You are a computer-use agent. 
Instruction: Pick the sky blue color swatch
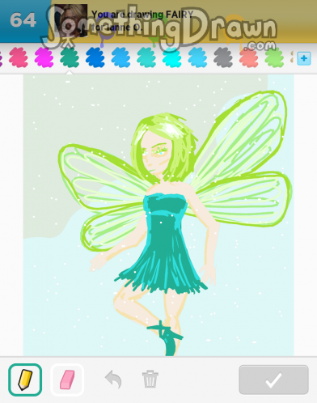(120, 57)
